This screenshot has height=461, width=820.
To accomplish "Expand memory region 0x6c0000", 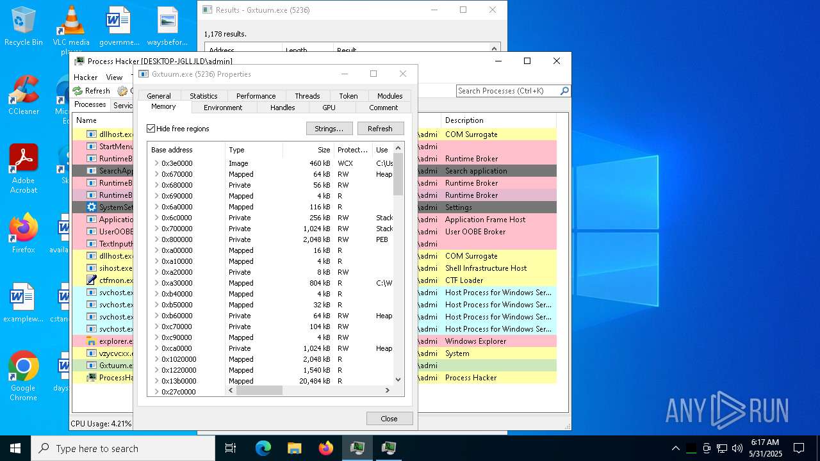I will [x=156, y=218].
